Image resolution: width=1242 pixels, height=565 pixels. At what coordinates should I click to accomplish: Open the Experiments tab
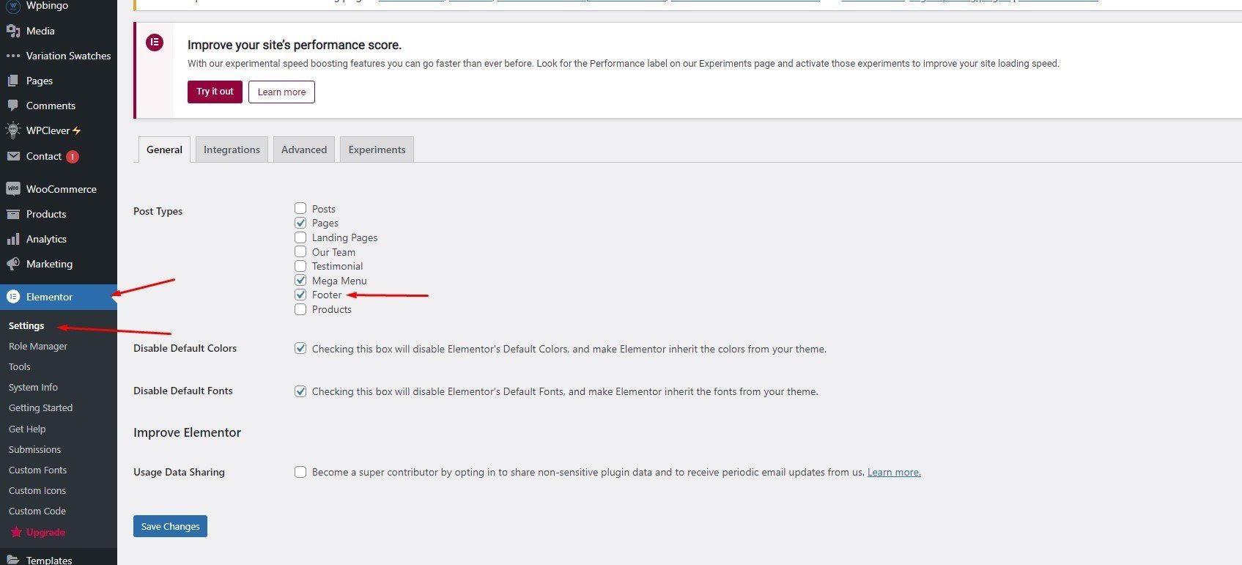(377, 149)
